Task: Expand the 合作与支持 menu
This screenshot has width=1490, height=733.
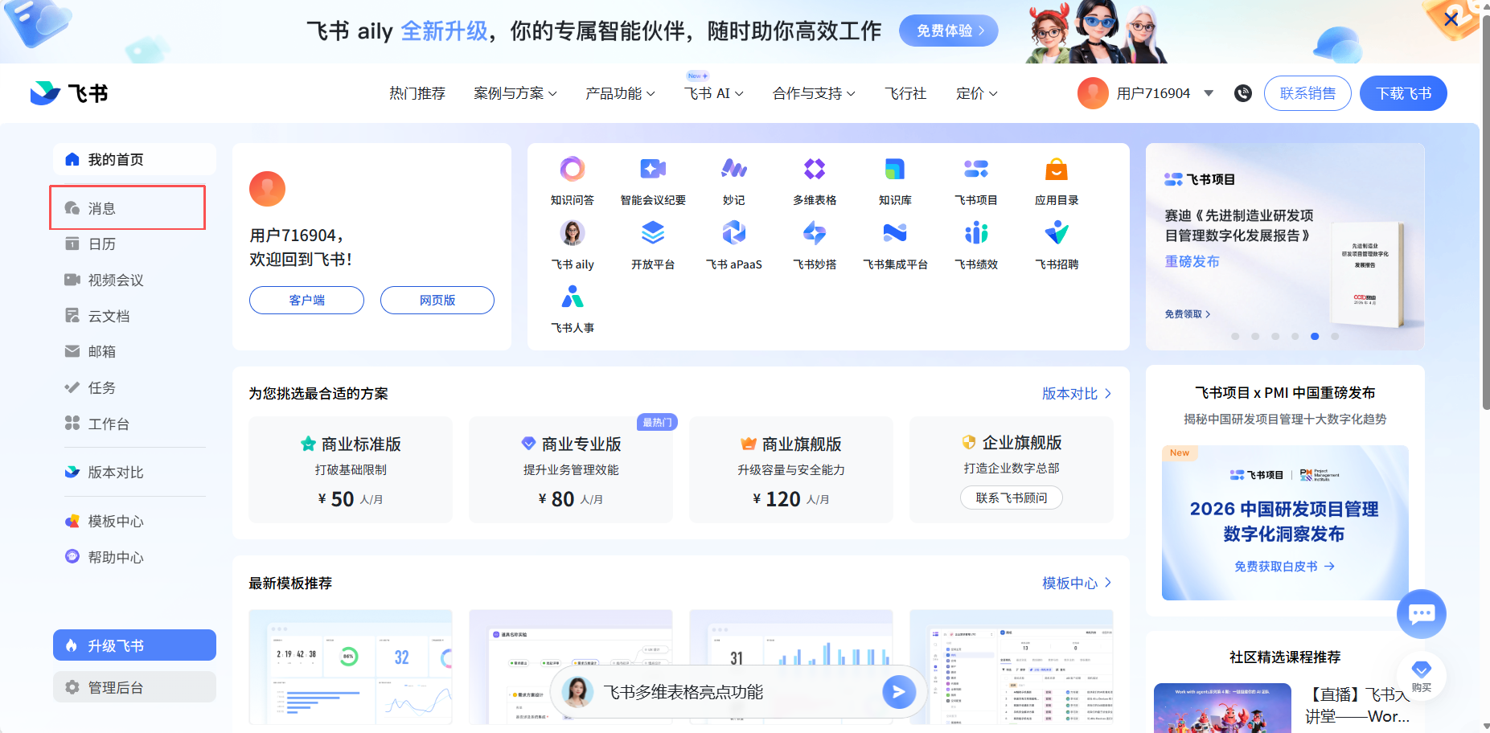Action: [814, 93]
